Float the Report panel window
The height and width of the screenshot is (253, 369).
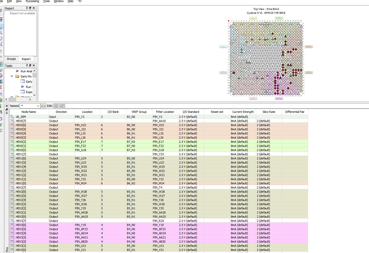click(x=30, y=8)
